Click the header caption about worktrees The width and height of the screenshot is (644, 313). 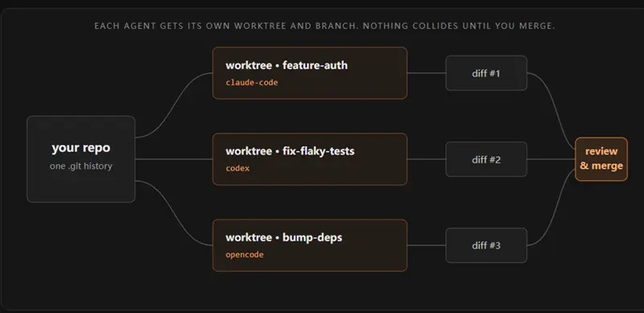click(x=324, y=26)
